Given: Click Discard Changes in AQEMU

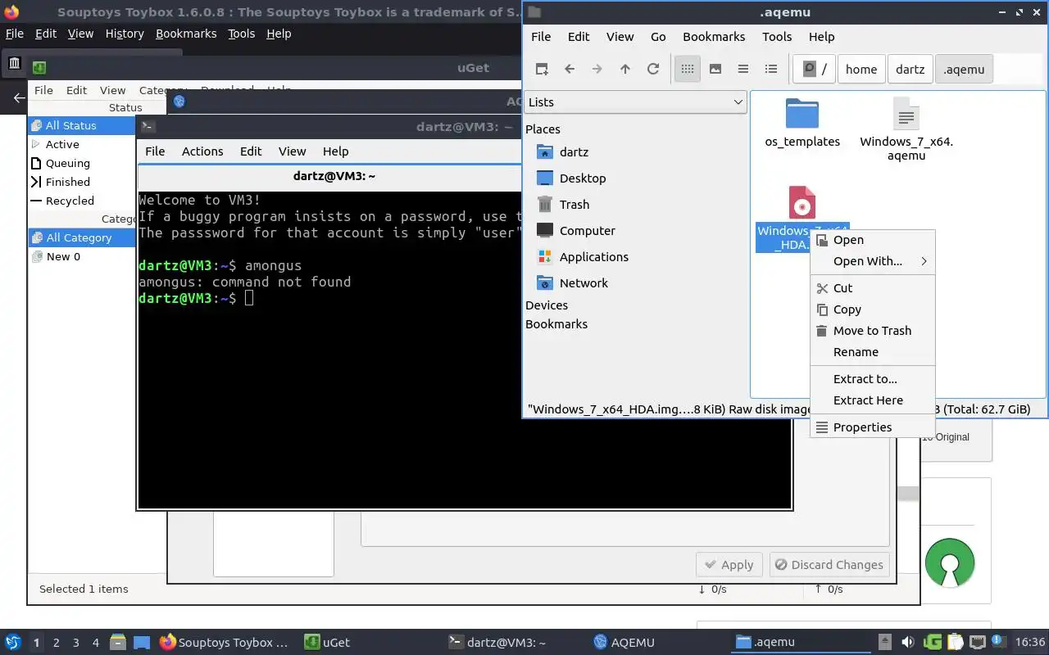Looking at the screenshot, I should click(829, 565).
